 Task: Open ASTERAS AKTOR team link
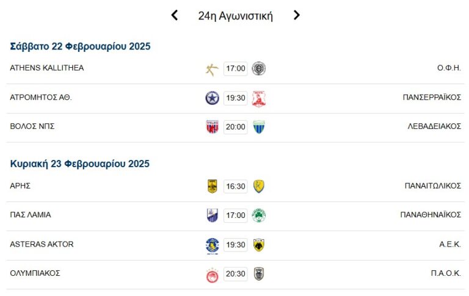(42, 244)
